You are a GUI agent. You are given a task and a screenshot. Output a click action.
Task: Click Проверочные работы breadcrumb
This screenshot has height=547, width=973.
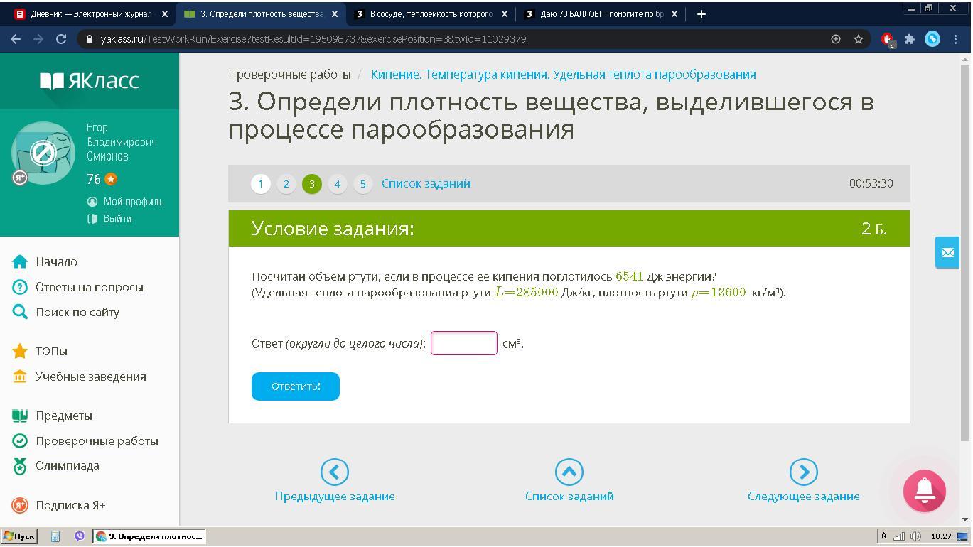click(x=289, y=75)
